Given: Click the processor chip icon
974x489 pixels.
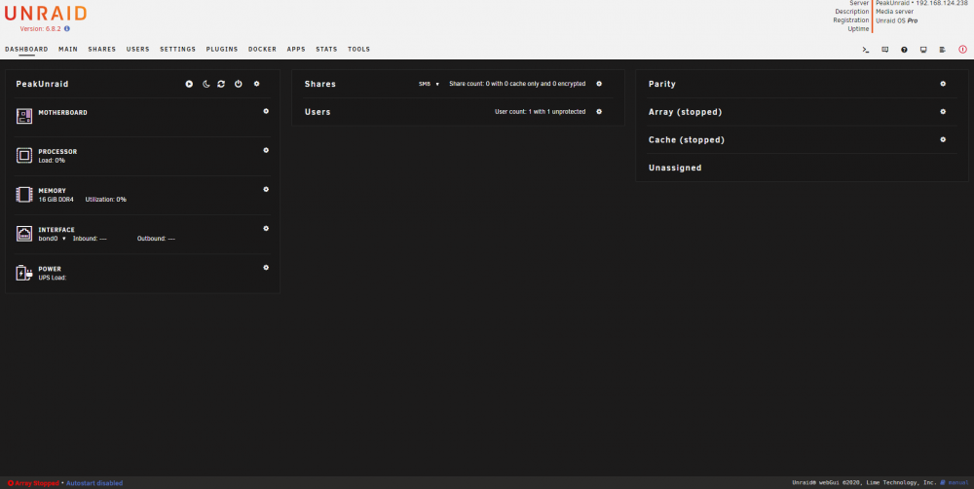Looking at the screenshot, I should pos(24,155).
